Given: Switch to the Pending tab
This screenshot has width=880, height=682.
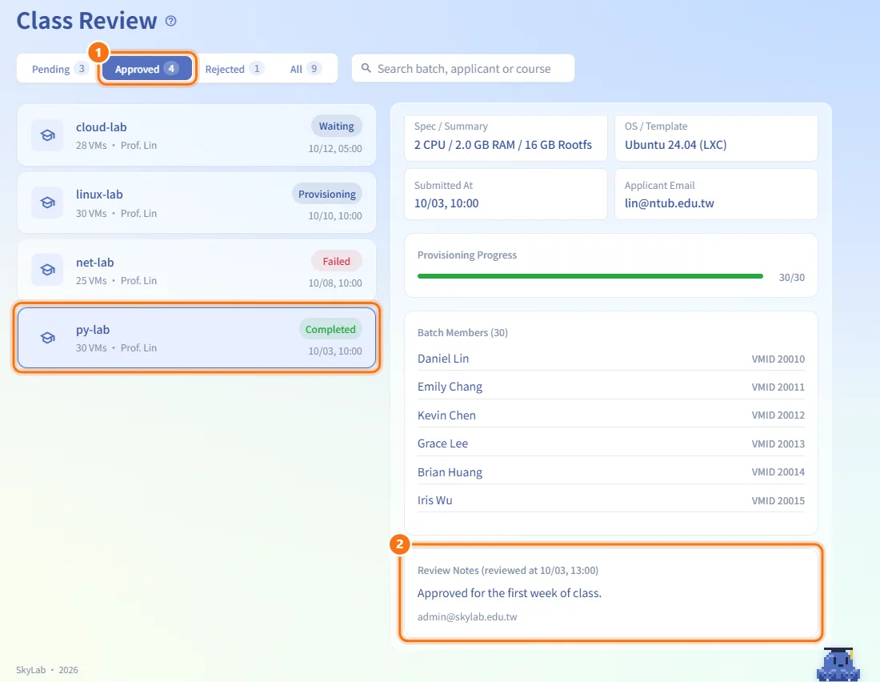Looking at the screenshot, I should (59, 69).
